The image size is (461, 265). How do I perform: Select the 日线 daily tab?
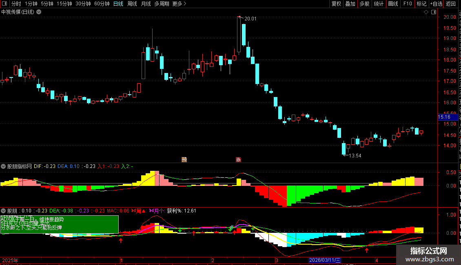tap(118, 4)
